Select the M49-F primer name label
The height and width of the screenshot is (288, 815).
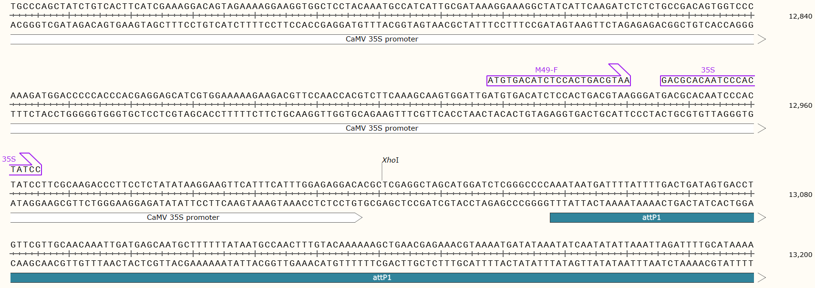tap(546, 70)
